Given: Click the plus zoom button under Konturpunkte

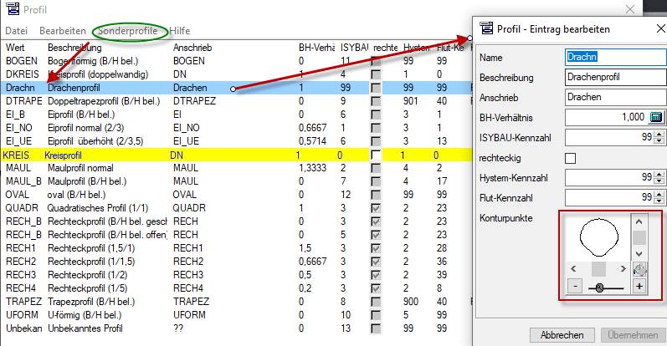Looking at the screenshot, I should click(x=639, y=287).
